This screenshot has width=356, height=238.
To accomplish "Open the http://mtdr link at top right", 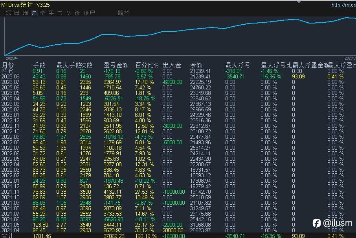I will [x=343, y=5].
